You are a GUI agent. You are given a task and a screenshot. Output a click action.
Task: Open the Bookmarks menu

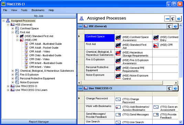pos(38,10)
